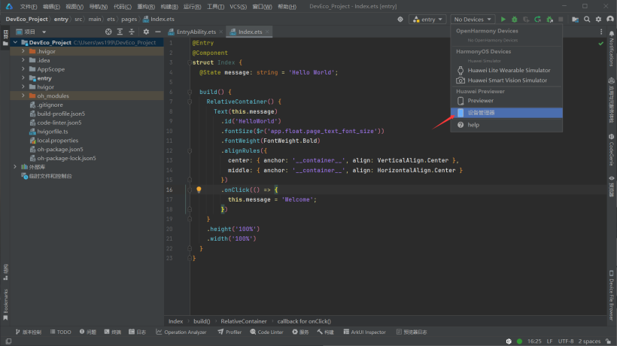This screenshot has width=617, height=346.
Task: Expand the .hvigor folder
Action: (x=23, y=51)
